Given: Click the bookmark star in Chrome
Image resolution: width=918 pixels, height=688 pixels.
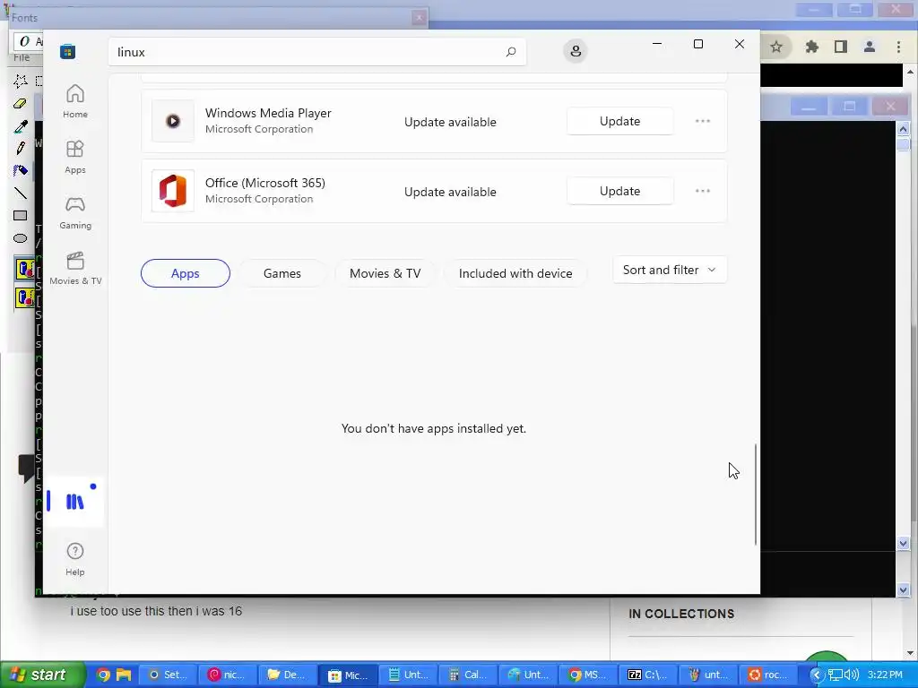Looking at the screenshot, I should click(776, 47).
